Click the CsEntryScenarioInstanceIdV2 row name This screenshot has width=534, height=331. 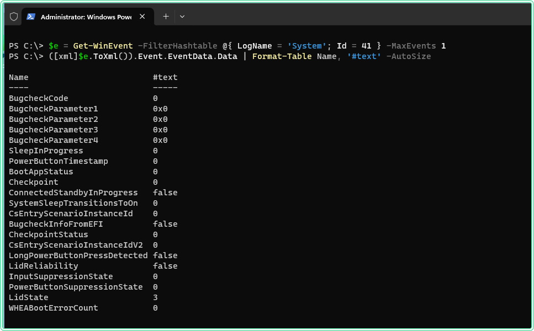coord(76,245)
